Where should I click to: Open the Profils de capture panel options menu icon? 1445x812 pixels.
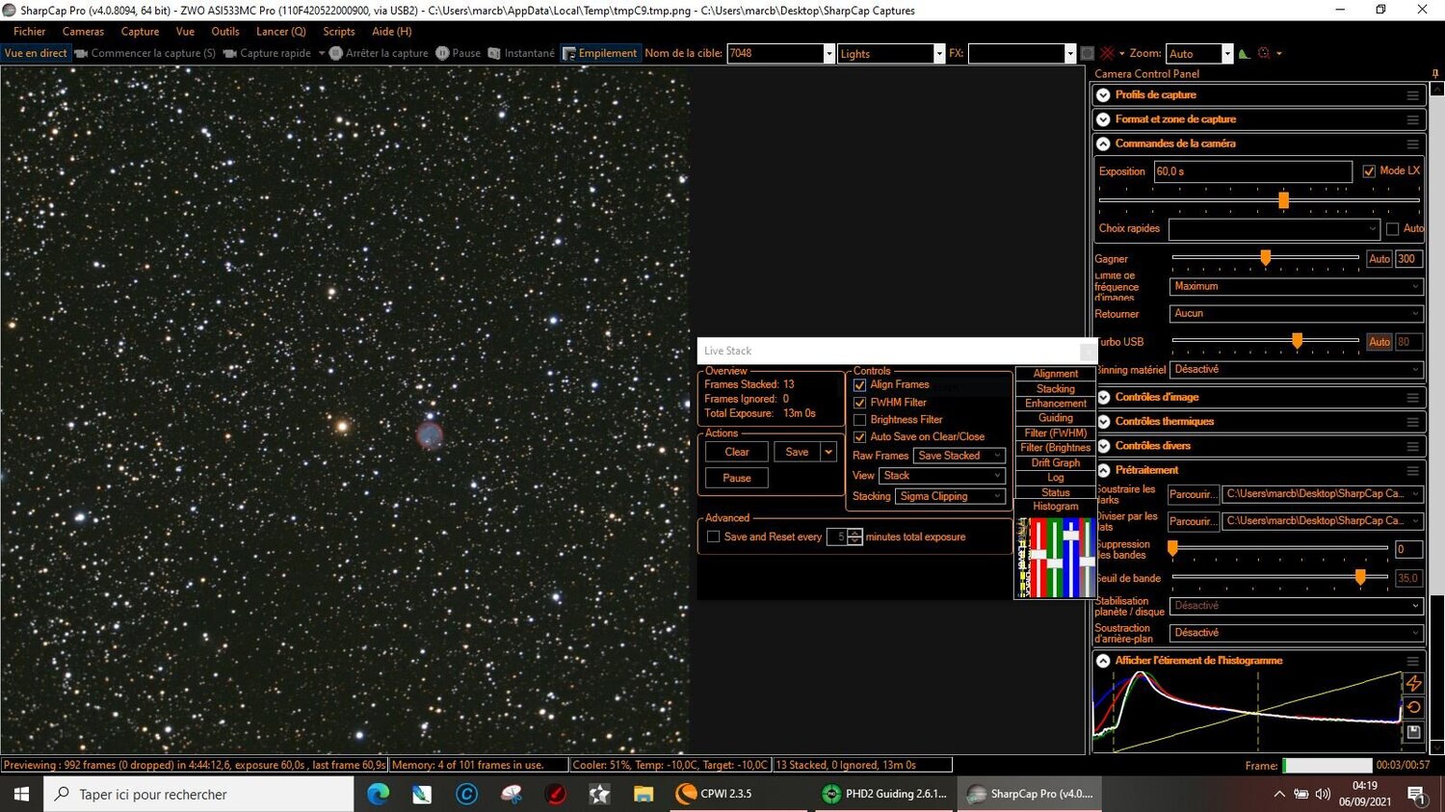1412,95
